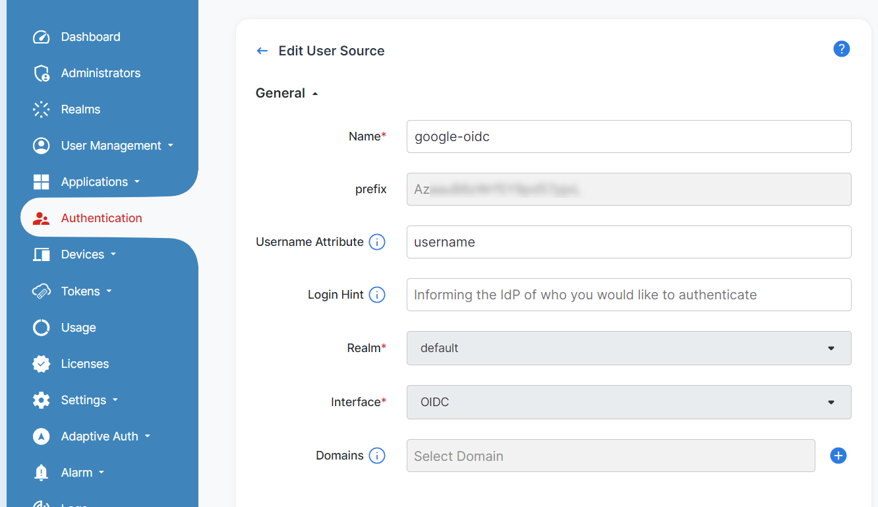Select the Administrators icon
The height and width of the screenshot is (507, 878).
click(x=41, y=73)
